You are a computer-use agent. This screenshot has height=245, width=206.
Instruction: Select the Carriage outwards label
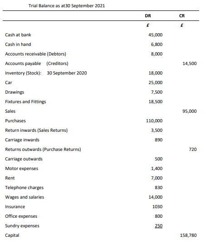(24, 159)
